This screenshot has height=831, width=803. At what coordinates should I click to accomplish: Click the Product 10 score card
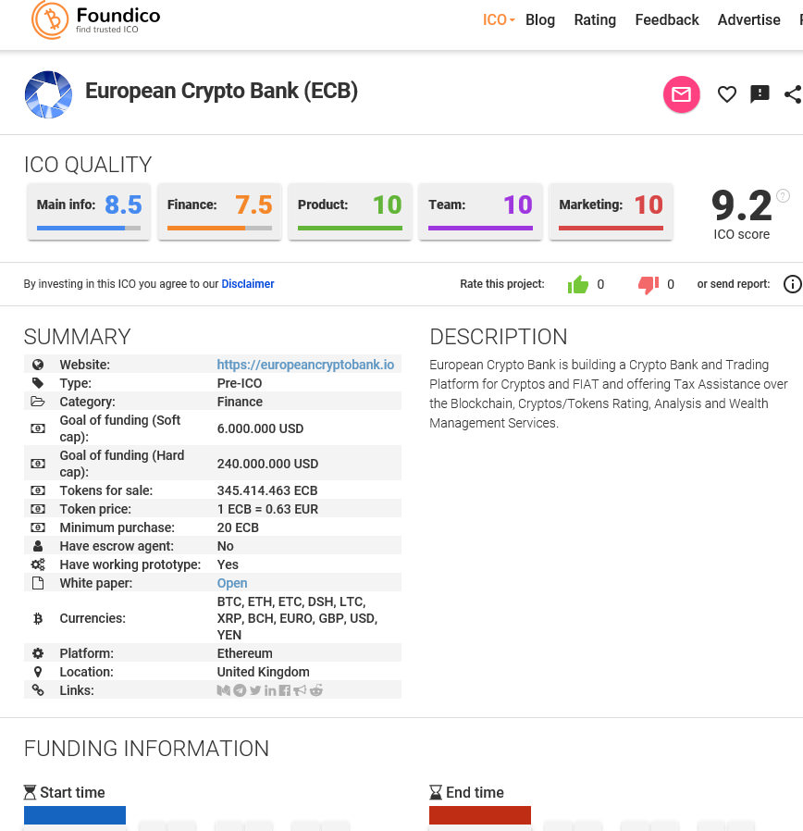click(350, 212)
